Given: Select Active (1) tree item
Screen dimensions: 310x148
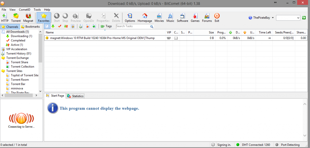Looking at the screenshot, I should click(17, 45).
